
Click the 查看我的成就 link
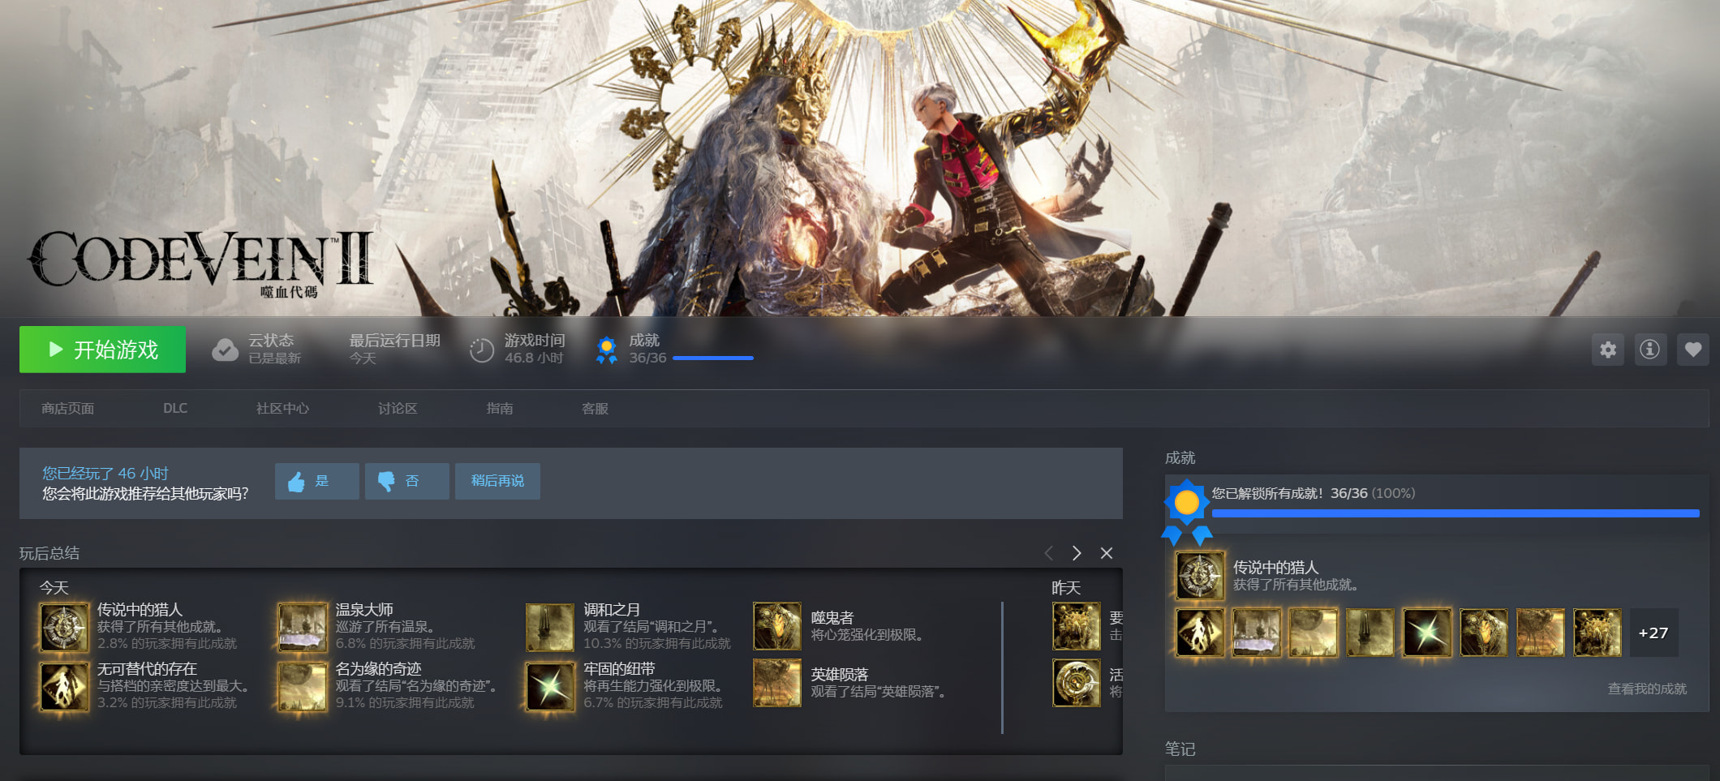[1646, 689]
